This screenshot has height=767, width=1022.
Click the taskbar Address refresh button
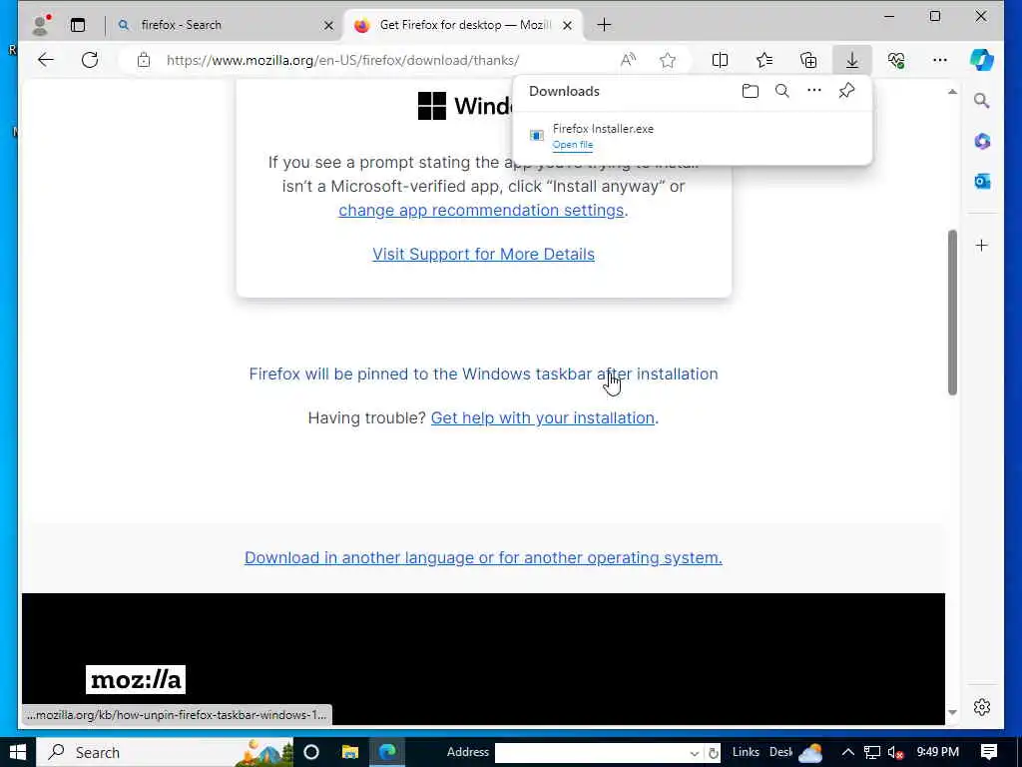tap(713, 753)
